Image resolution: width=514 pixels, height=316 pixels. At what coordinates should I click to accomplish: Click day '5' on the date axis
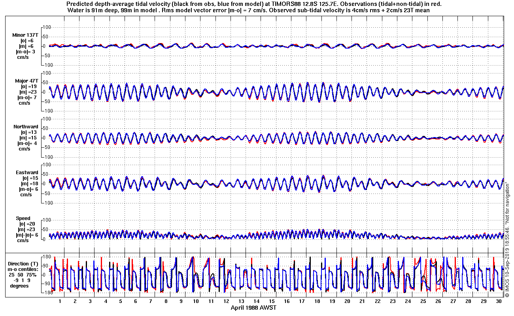click(121, 301)
